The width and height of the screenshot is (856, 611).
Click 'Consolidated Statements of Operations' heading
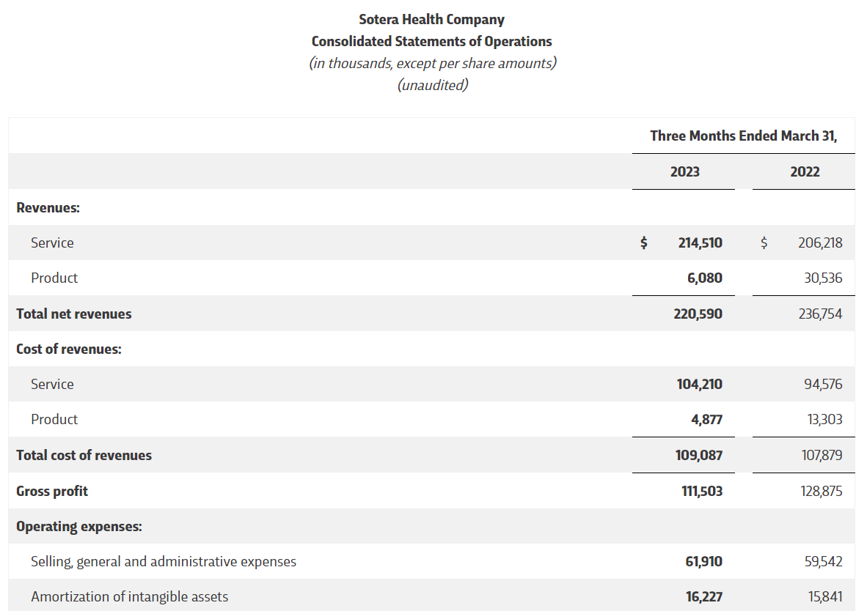tap(431, 42)
